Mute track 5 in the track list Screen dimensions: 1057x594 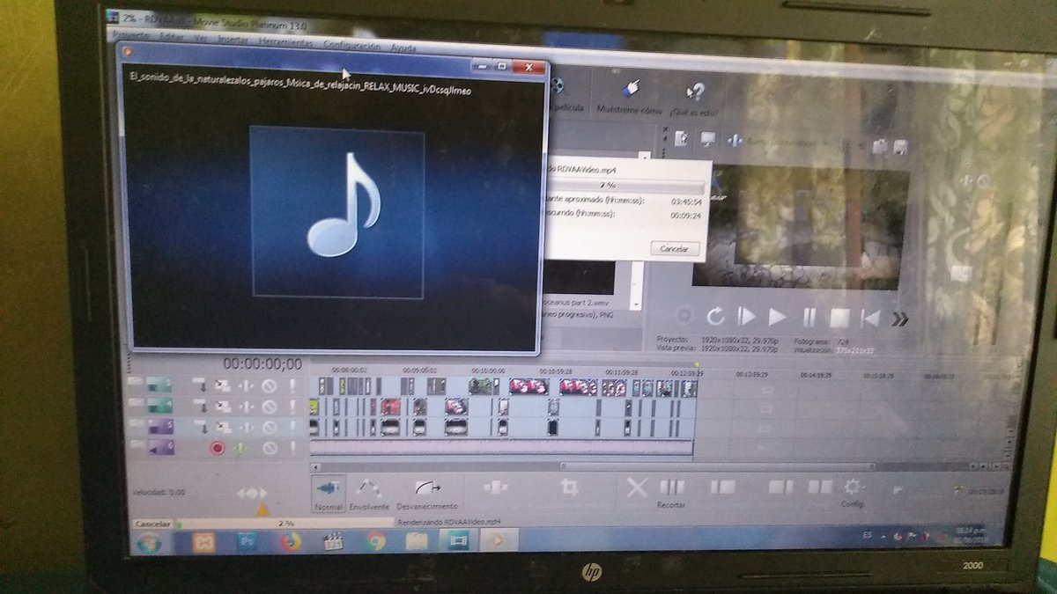tap(269, 427)
